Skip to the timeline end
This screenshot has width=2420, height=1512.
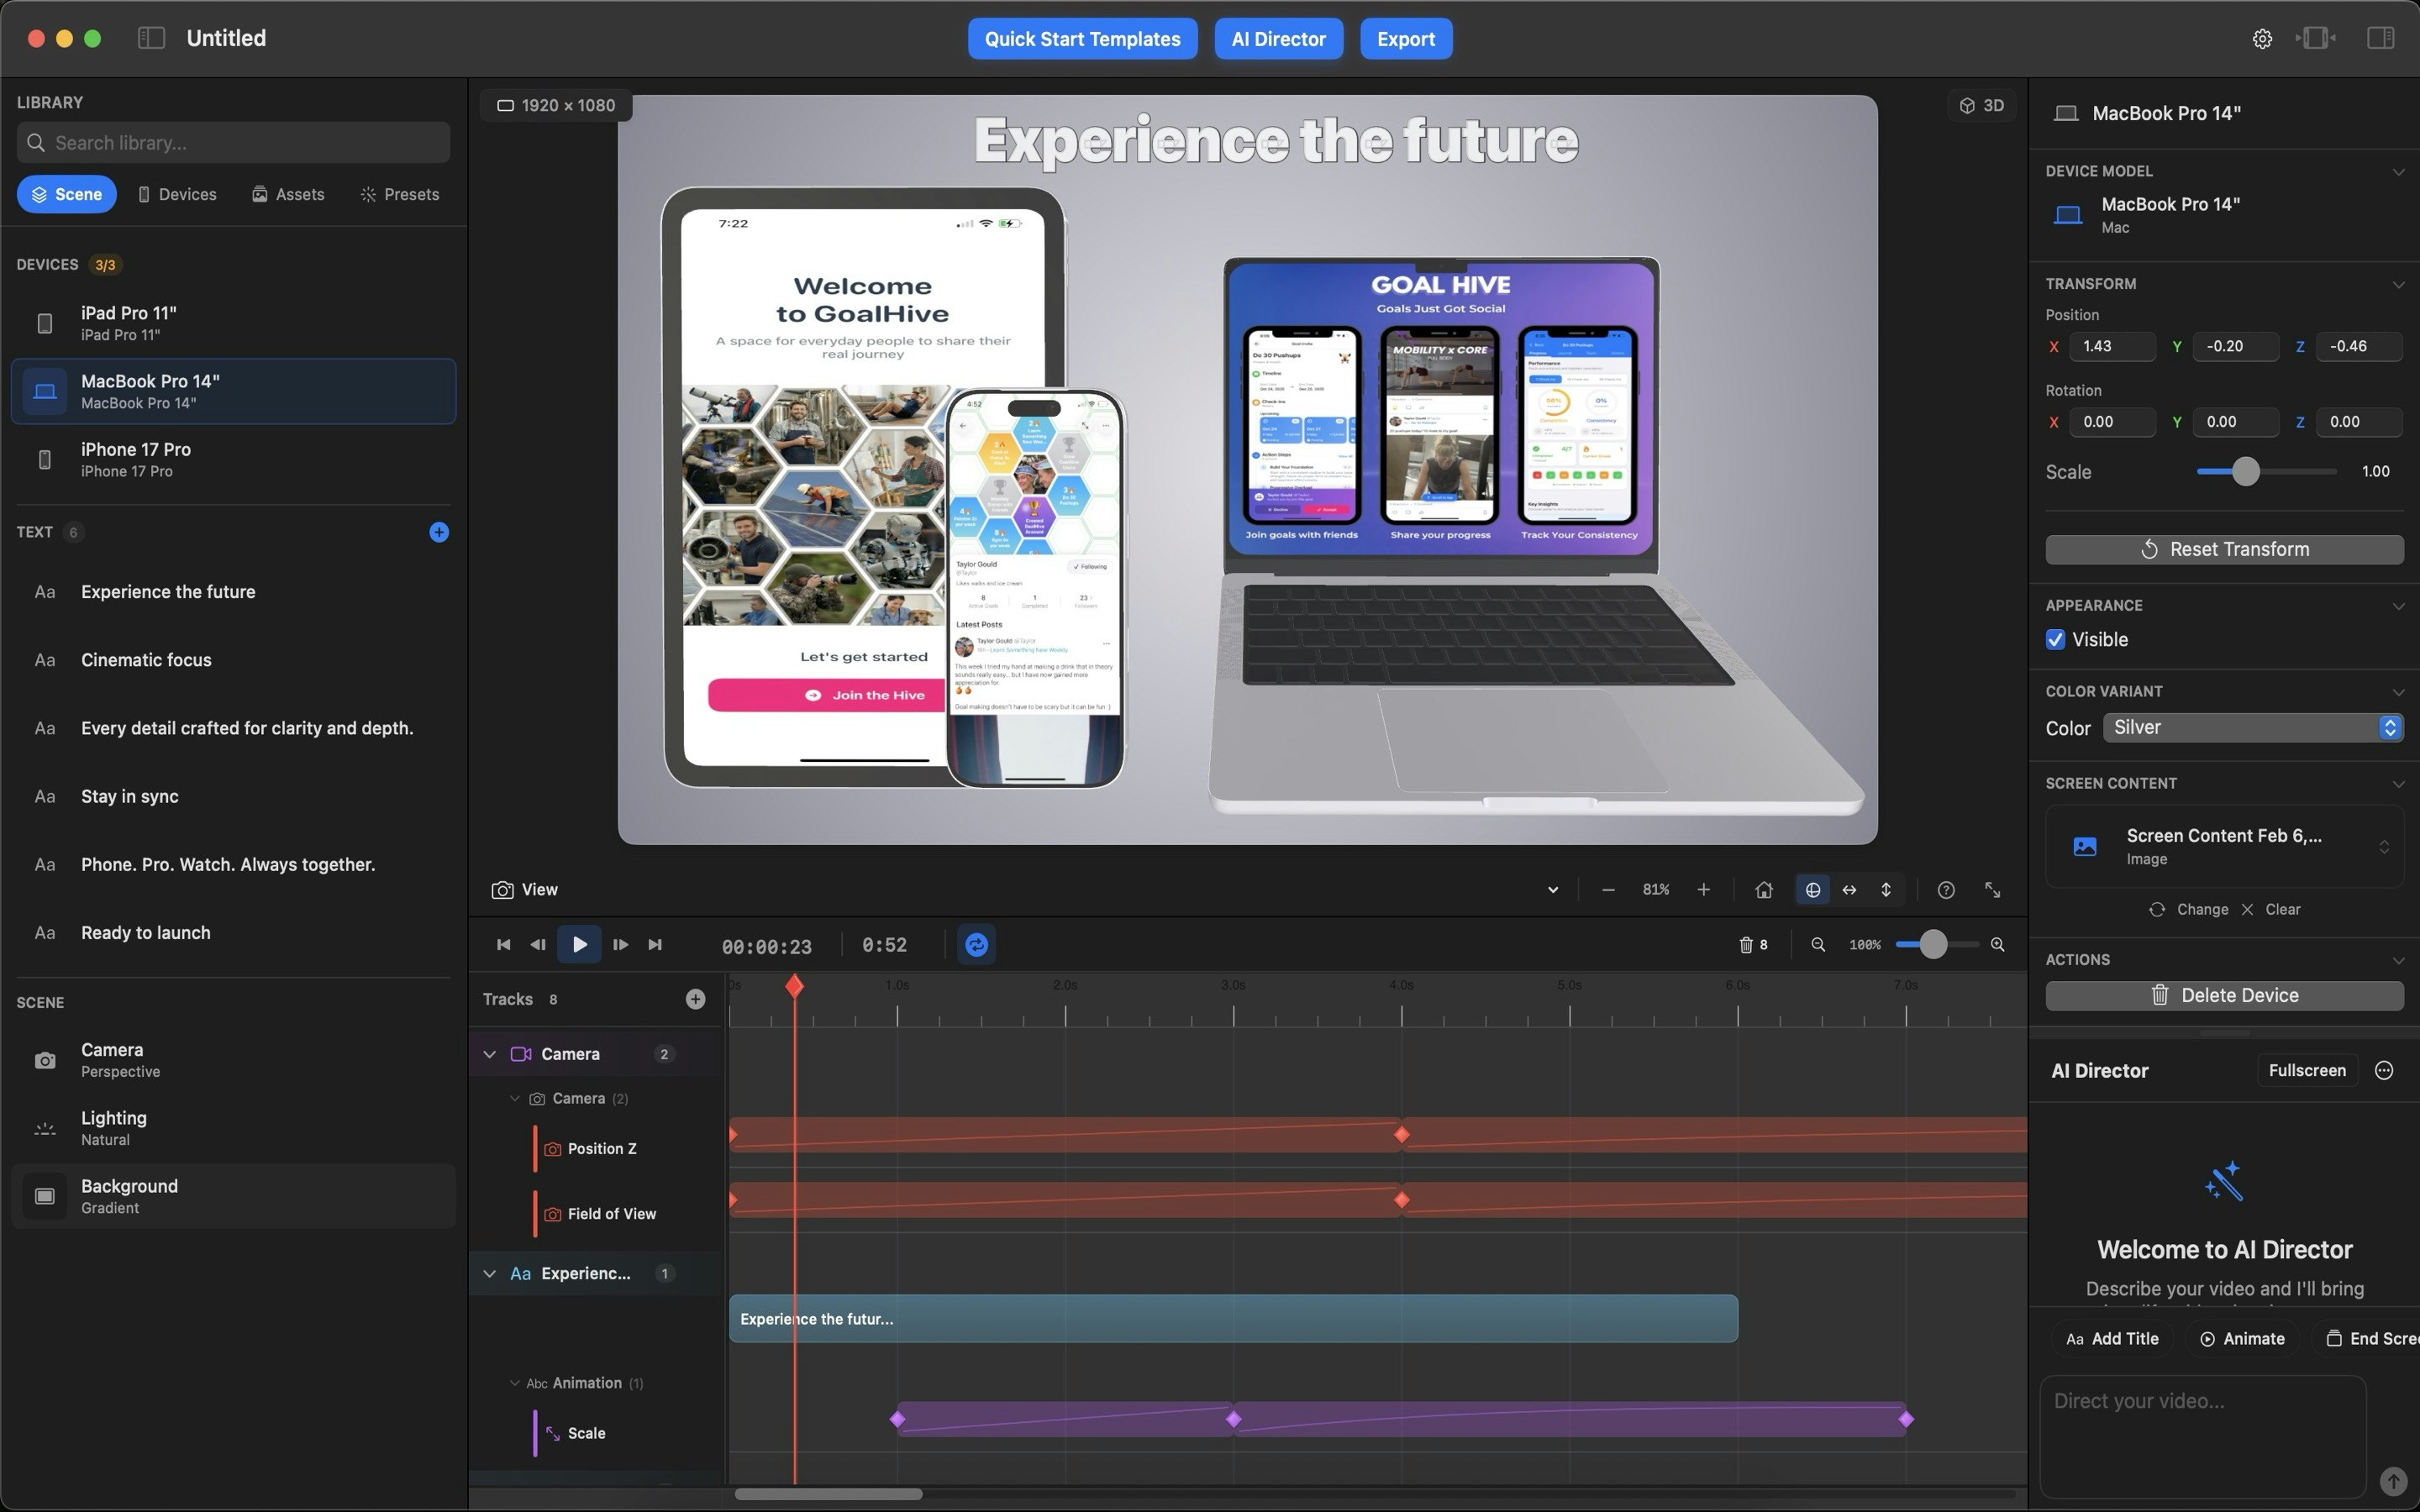click(655, 944)
